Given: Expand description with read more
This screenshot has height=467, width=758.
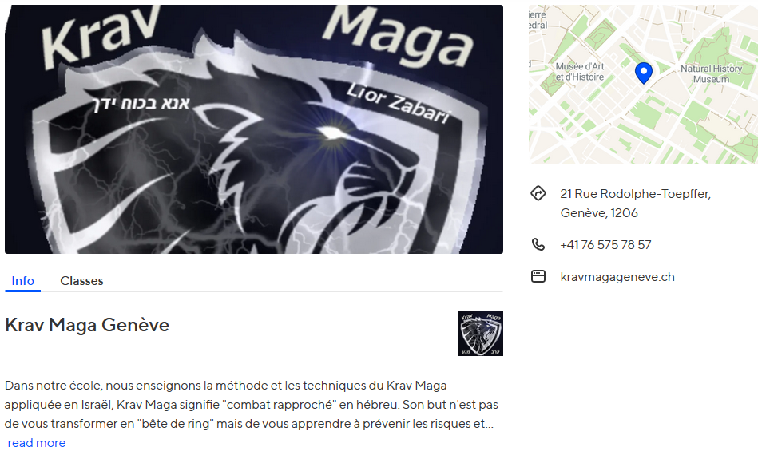Looking at the screenshot, I should pos(37,443).
